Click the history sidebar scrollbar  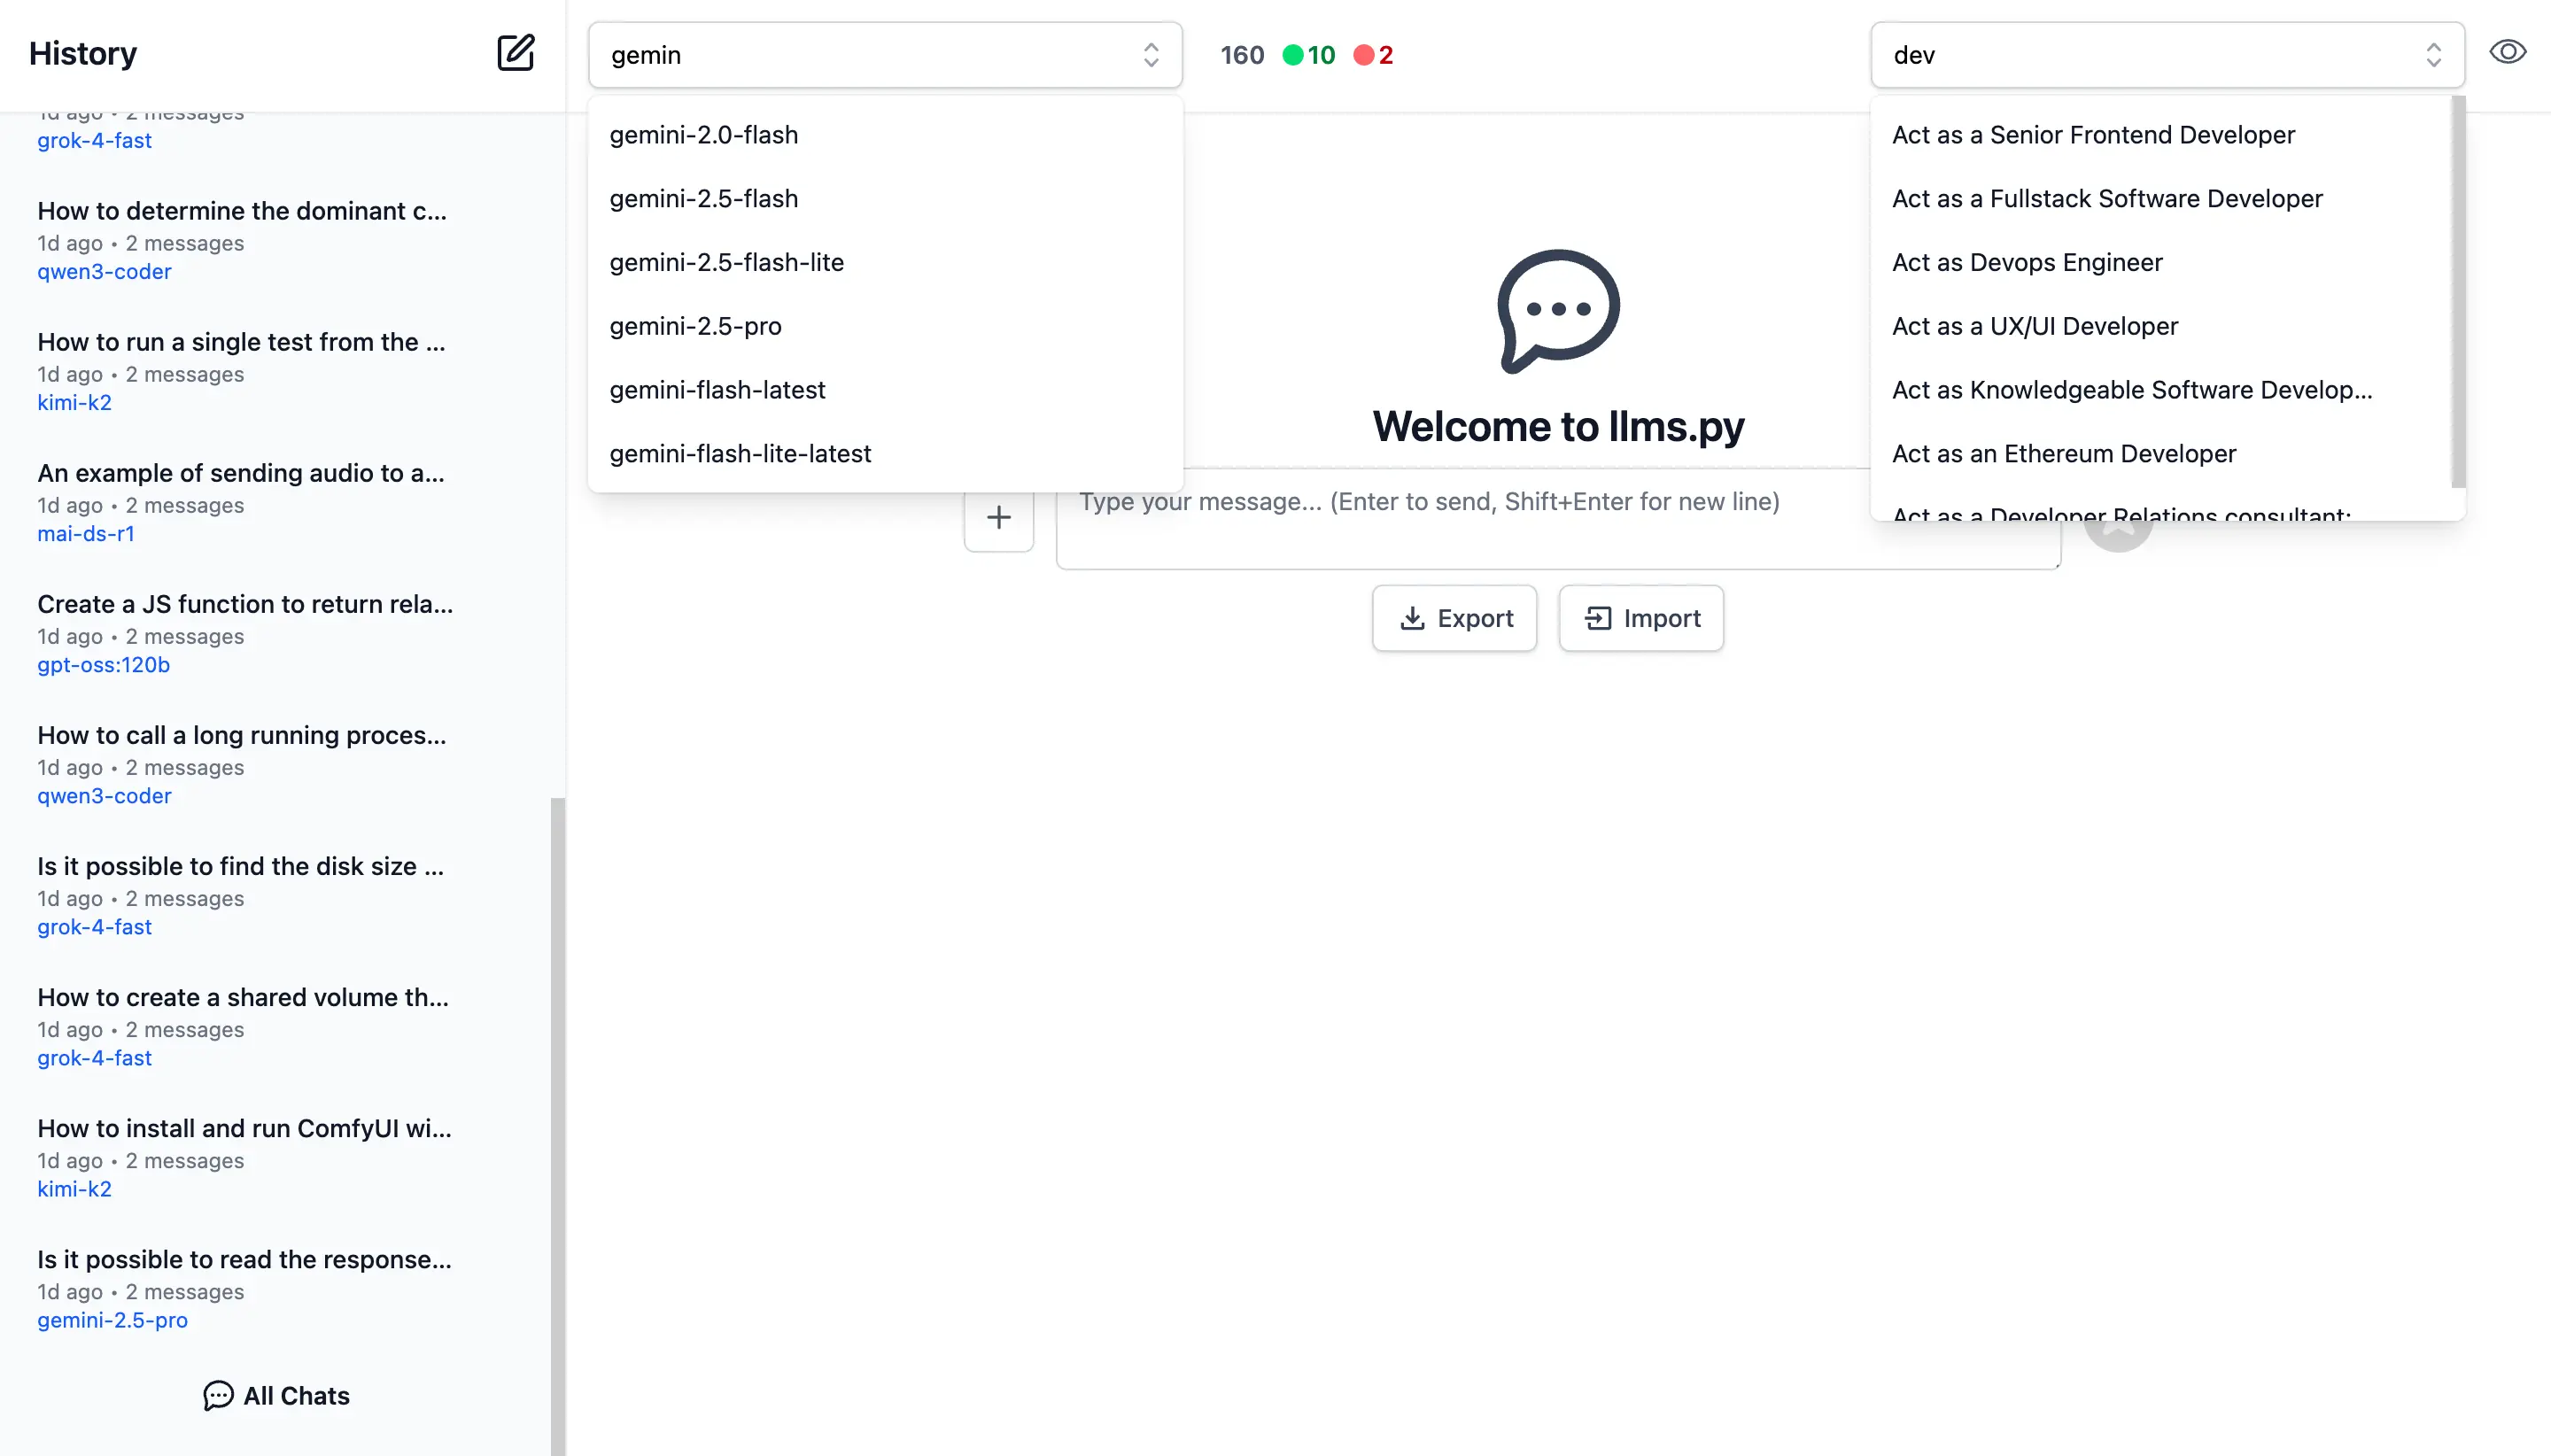click(558, 1126)
